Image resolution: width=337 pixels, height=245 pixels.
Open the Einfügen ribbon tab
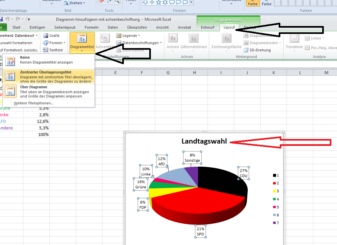(37, 27)
